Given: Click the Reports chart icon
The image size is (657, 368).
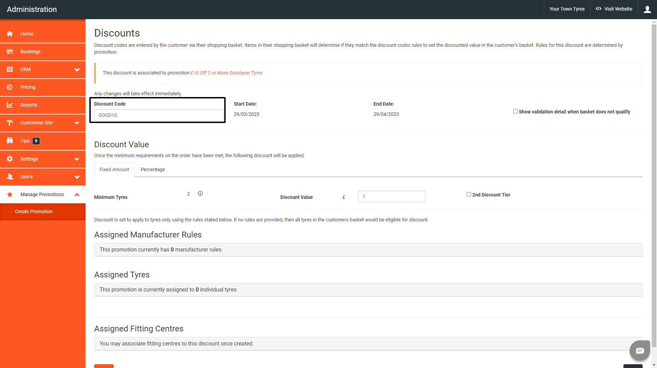Looking at the screenshot, I should coord(10,105).
